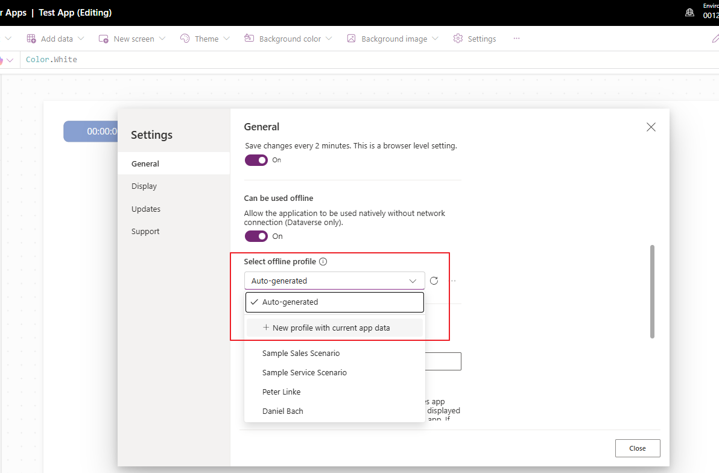The height and width of the screenshot is (473, 719).
Task: Switch to the Display settings tab
Action: point(144,186)
